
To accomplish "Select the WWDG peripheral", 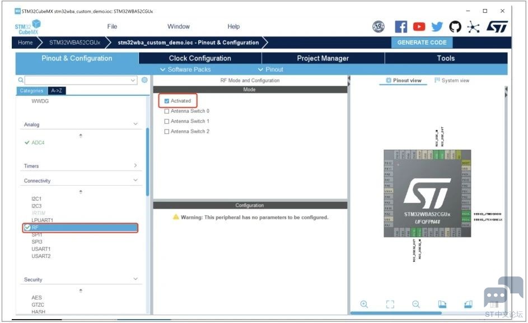I will point(40,101).
